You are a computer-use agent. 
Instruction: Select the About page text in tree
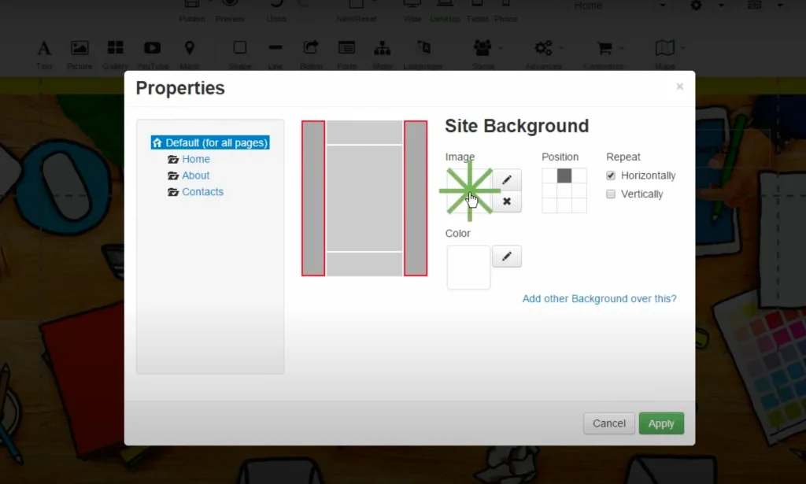pos(196,175)
